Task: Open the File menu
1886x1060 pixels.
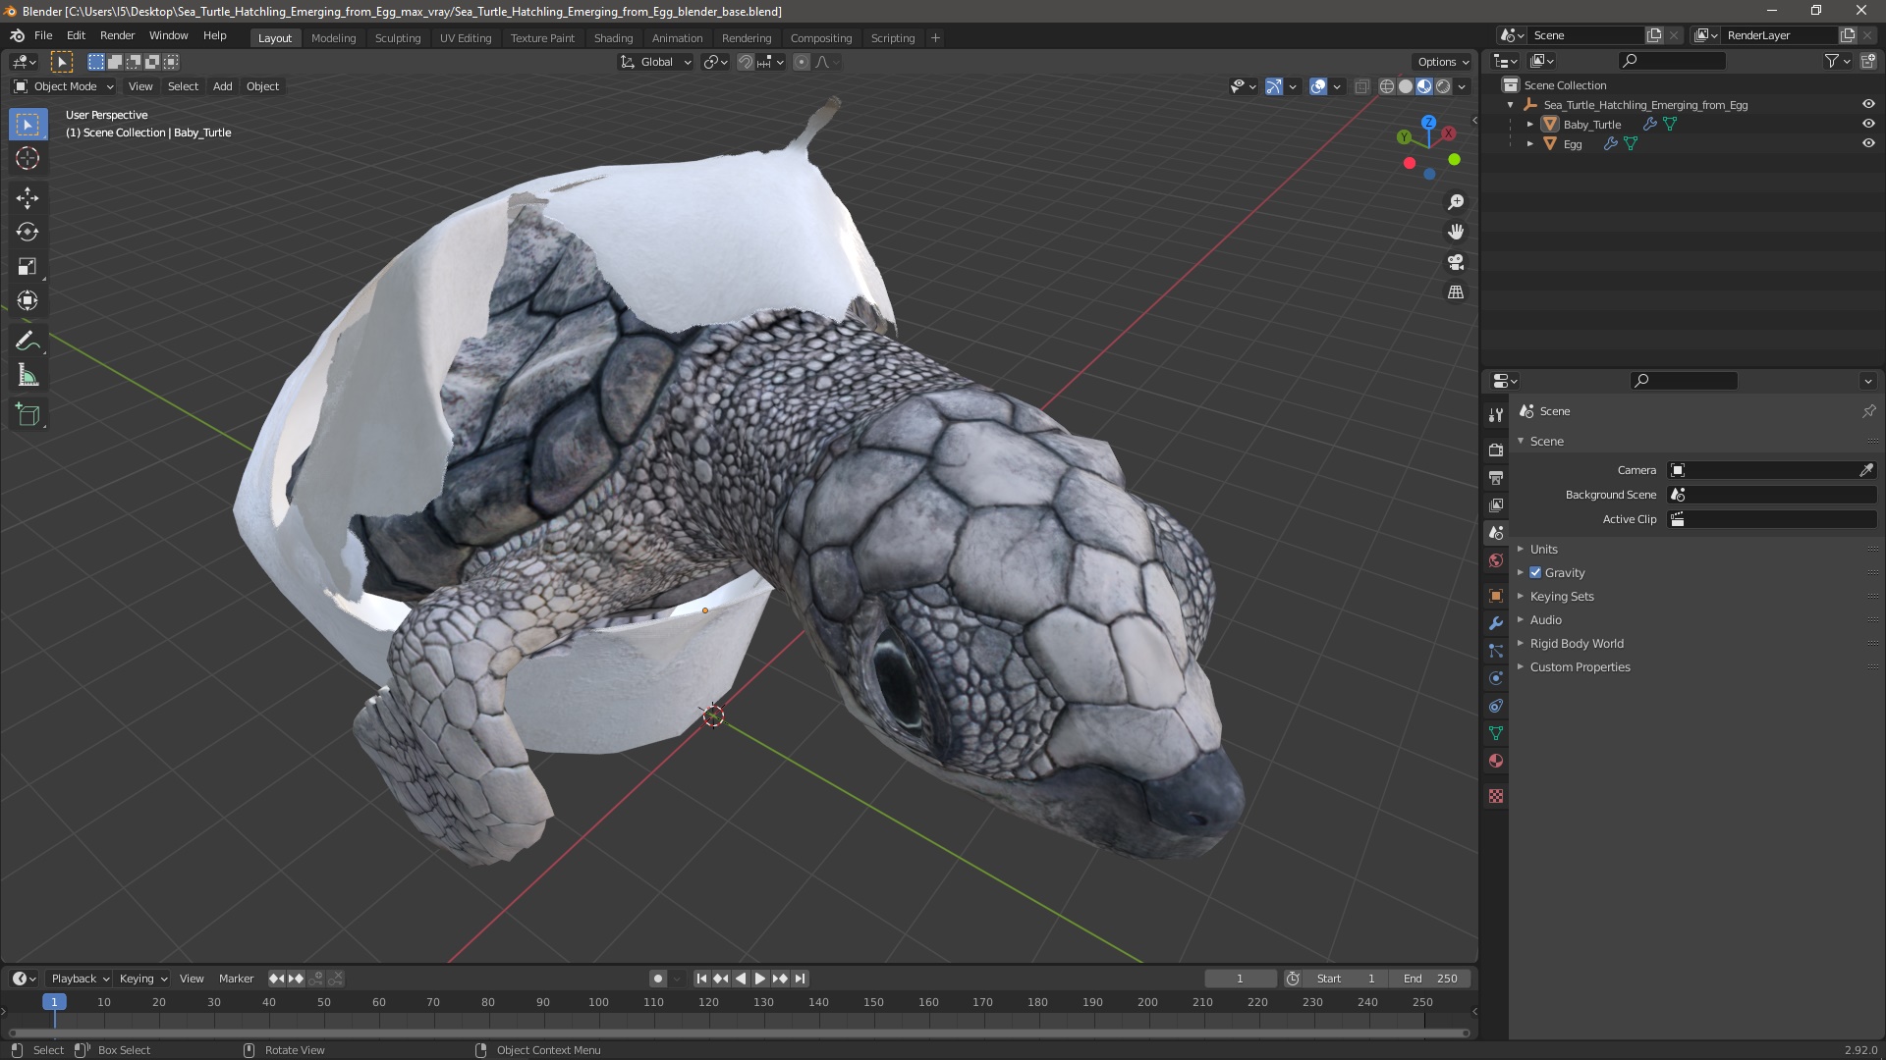Action: point(43,35)
